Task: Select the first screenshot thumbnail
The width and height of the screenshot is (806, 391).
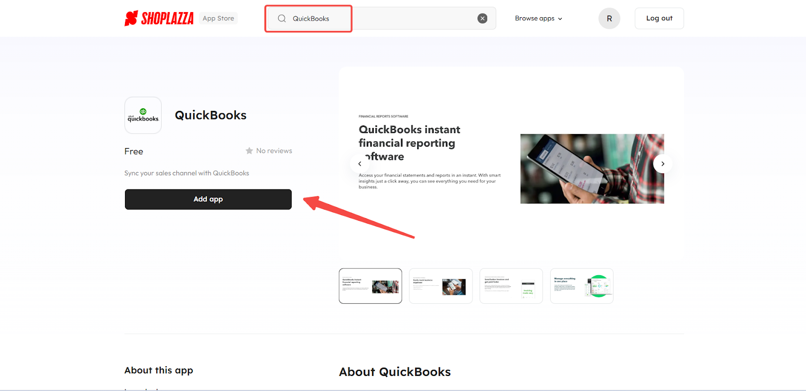Action: [x=370, y=286]
